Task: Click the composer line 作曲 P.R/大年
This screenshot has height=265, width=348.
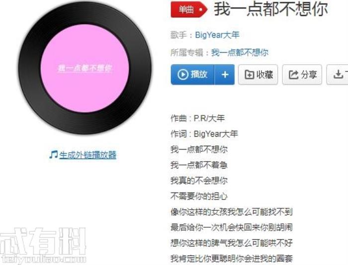Action: (x=197, y=118)
